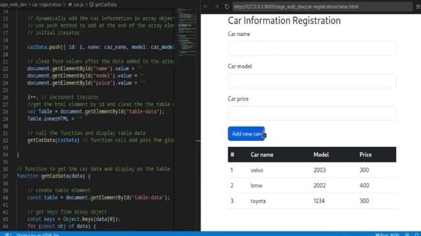Viewport: 421px width, 236px height.
Task: Open the browser hamburger menu
Action: click(418, 7)
